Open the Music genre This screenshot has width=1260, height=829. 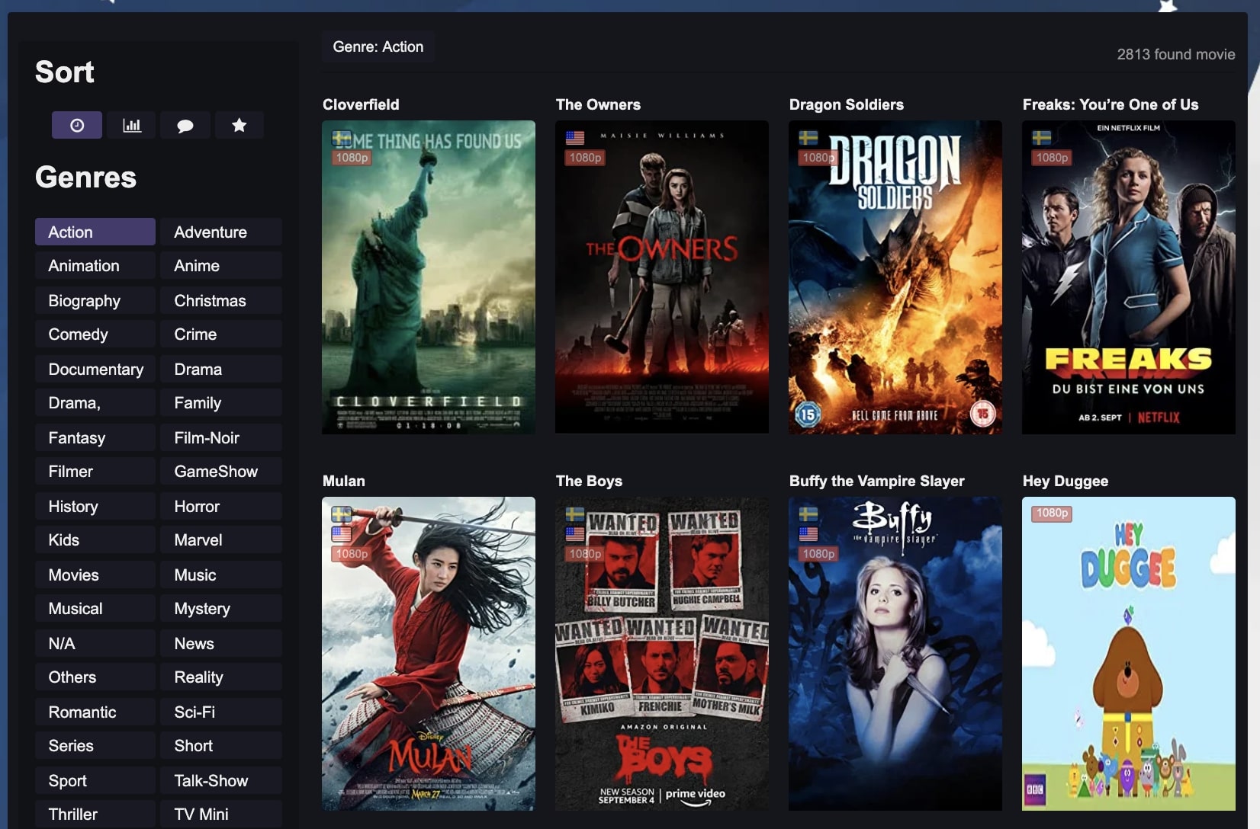pos(221,575)
